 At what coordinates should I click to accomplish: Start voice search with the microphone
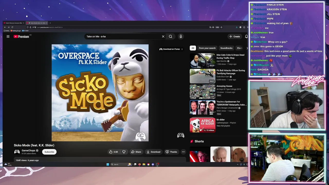pos(181,36)
